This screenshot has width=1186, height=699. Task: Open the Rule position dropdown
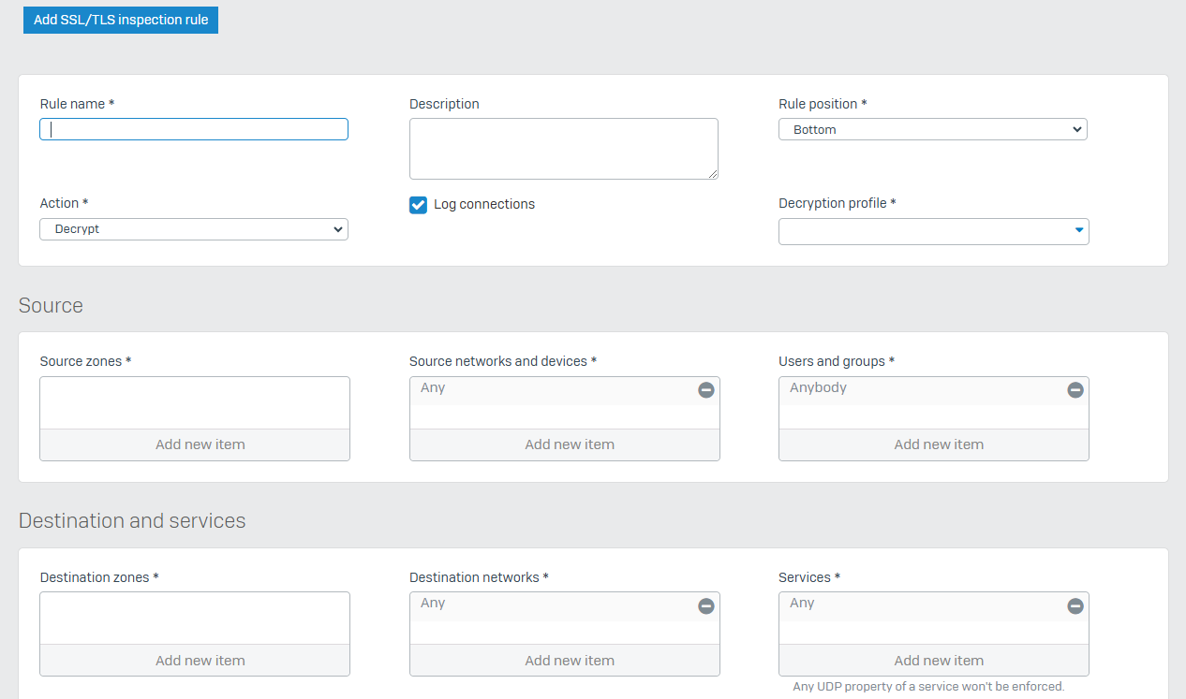click(x=932, y=130)
